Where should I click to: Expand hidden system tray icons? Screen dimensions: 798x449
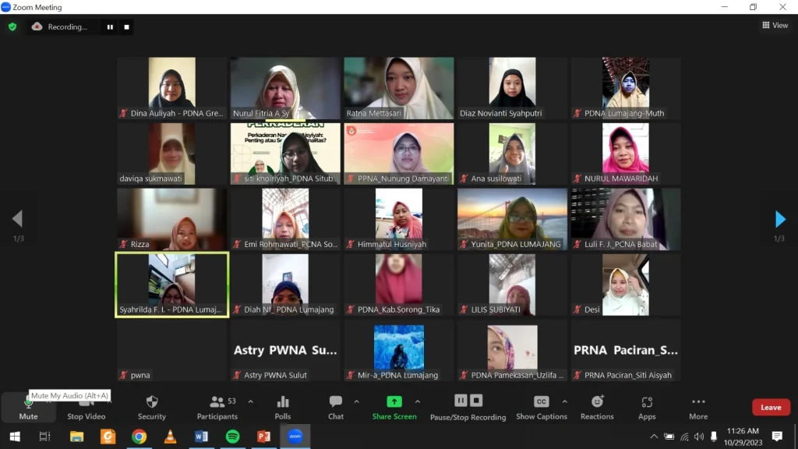click(x=654, y=436)
